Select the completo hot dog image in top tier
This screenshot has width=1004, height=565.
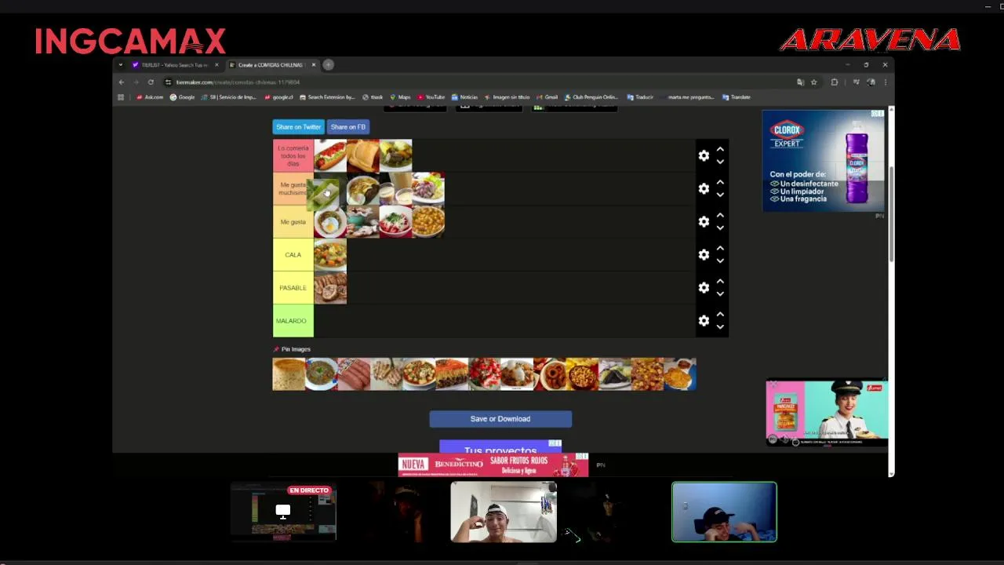tap(330, 155)
